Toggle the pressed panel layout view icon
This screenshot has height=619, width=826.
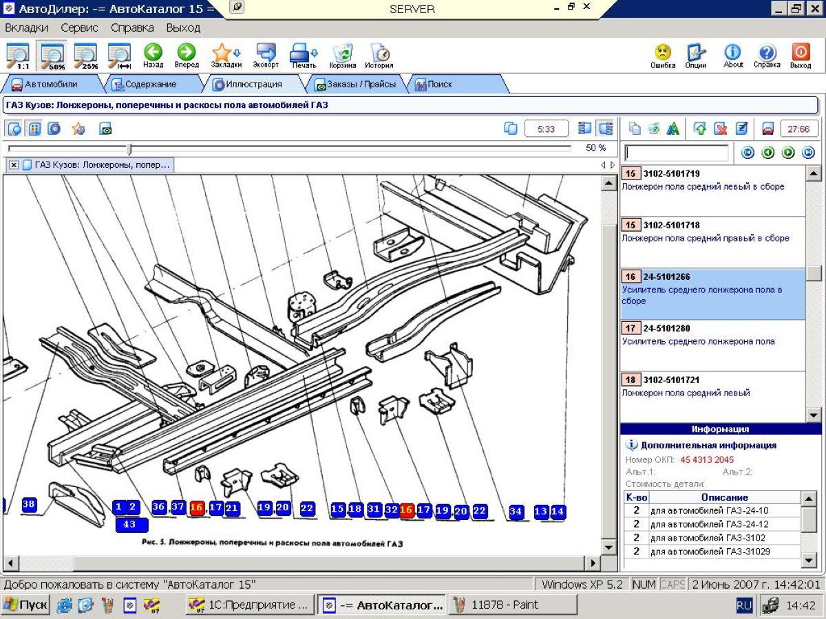coord(605,129)
